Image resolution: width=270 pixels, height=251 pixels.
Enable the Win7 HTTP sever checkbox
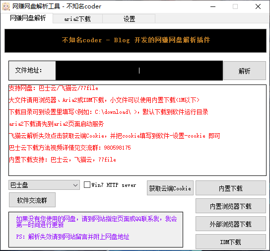pyautogui.click(x=87, y=185)
